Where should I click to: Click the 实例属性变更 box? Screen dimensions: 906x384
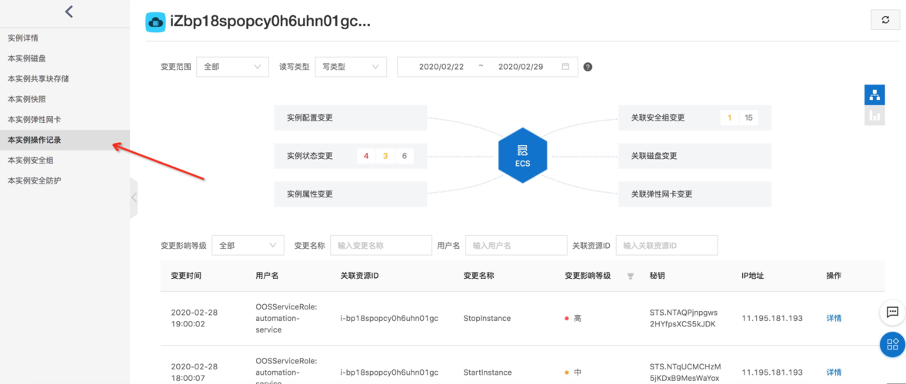350,194
